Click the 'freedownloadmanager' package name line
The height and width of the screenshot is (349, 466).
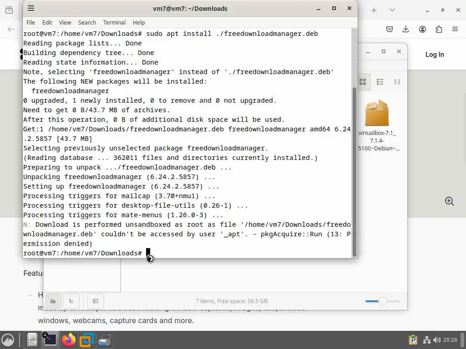(71, 91)
